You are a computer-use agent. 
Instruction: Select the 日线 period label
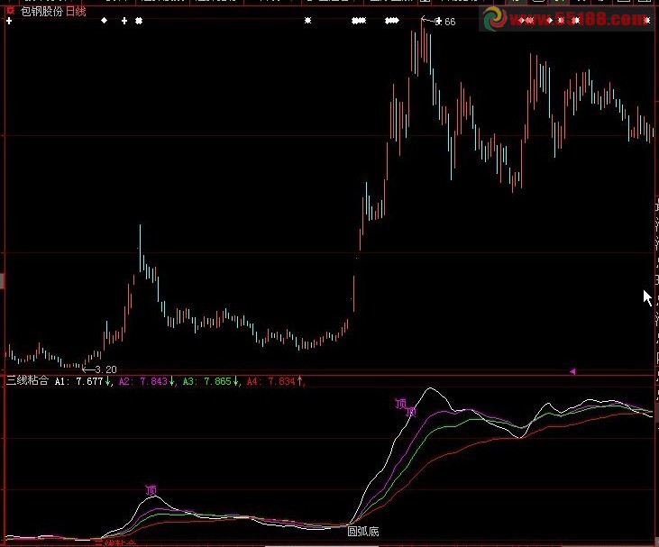click(76, 12)
